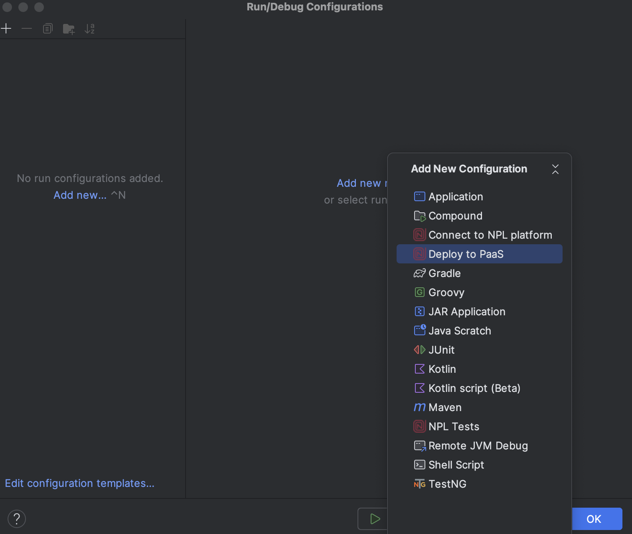Viewport: 632px width, 534px height.
Task: Pick Gradle configuration type
Action: pyautogui.click(x=444, y=273)
